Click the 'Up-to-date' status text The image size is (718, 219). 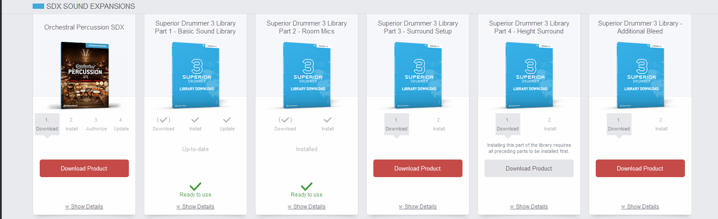pos(195,149)
